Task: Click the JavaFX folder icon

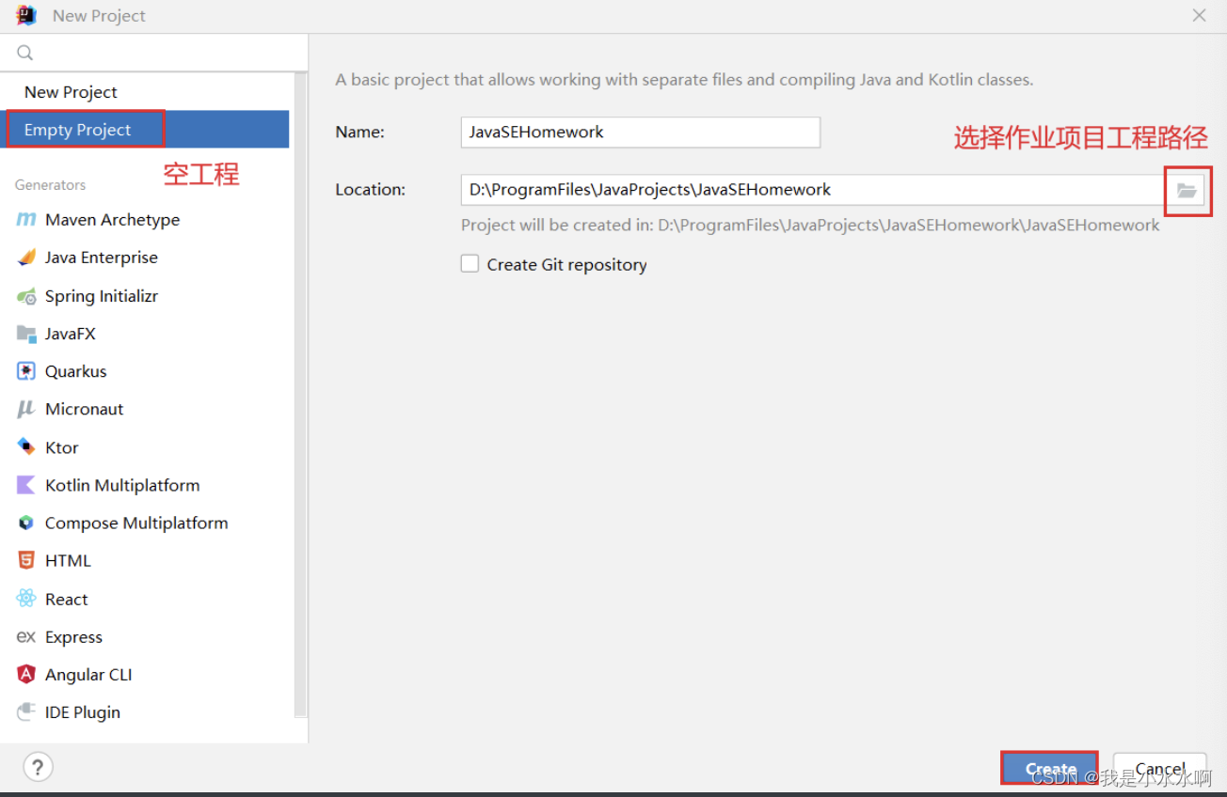Action: click(26, 334)
